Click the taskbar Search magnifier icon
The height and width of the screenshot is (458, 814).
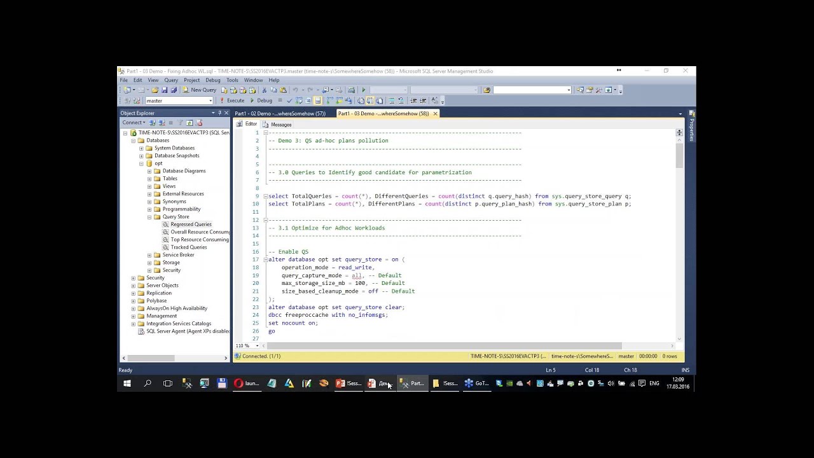[148, 384]
